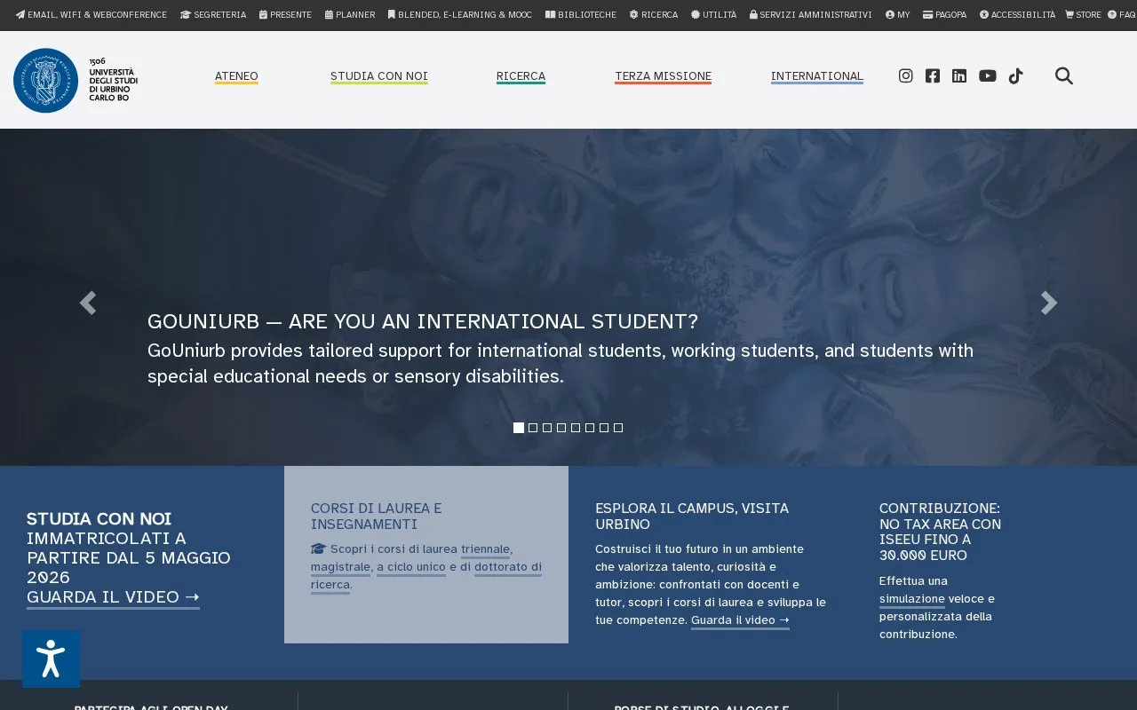
Task: Open the Biblioteche top link
Action: (581, 15)
